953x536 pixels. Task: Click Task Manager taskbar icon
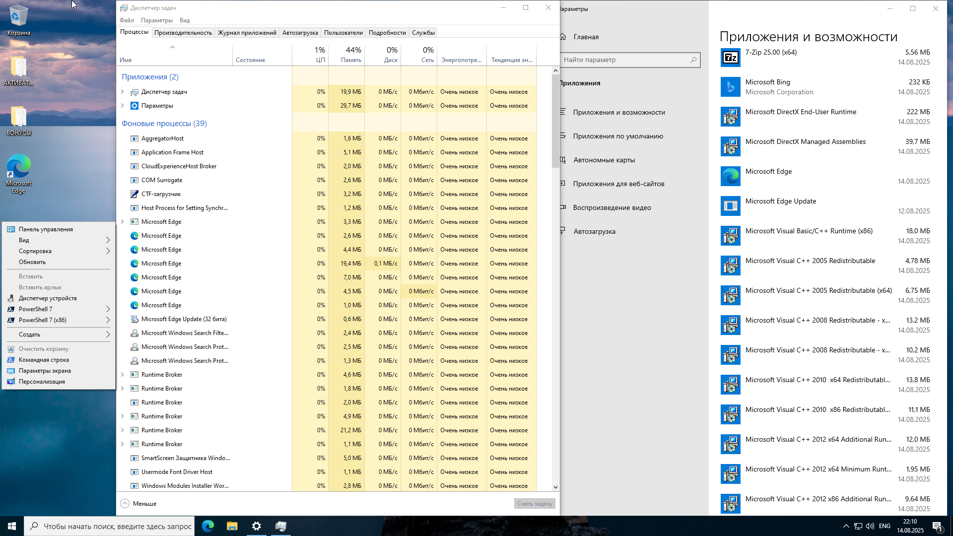[281, 526]
